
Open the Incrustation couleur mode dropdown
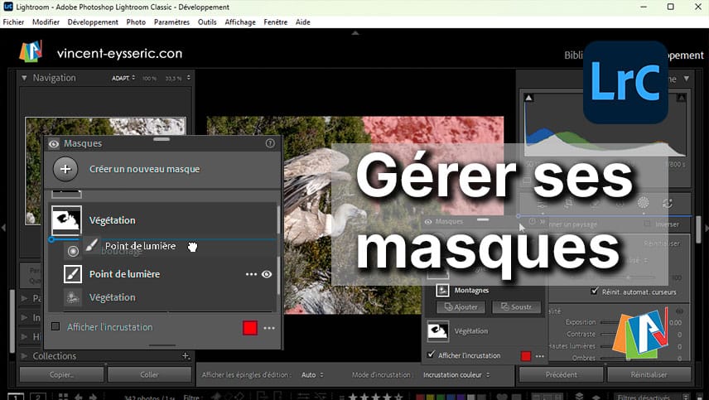coord(456,375)
